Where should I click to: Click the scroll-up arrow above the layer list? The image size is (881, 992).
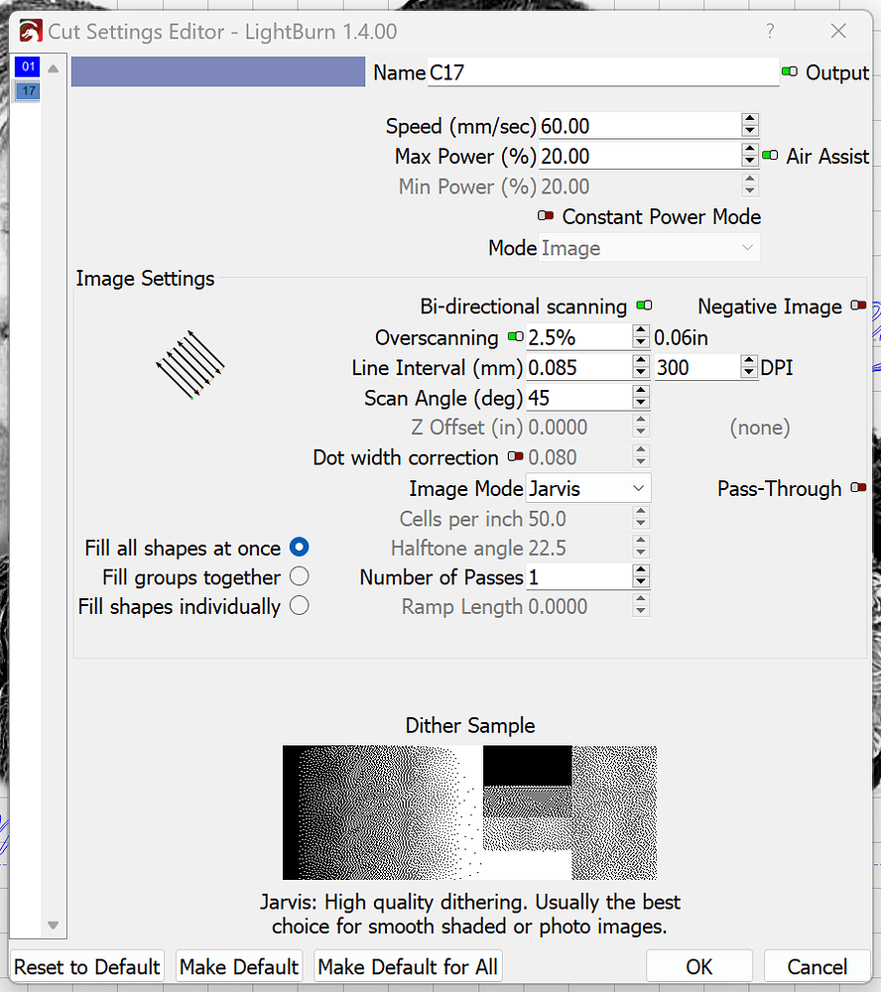coord(53,66)
